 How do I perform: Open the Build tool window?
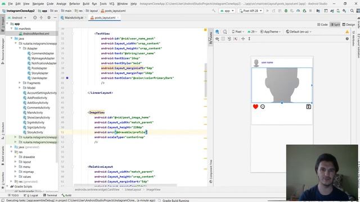click(x=66, y=195)
